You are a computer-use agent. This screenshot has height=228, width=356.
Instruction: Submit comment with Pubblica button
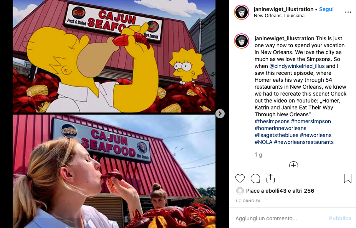point(340,218)
